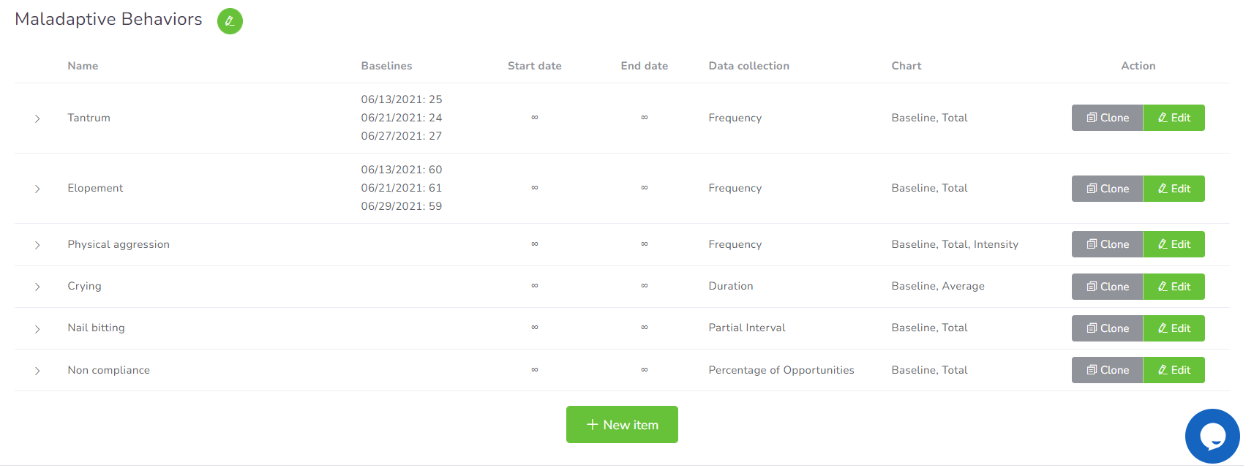Edit the Tantrum behavior

click(x=1174, y=118)
